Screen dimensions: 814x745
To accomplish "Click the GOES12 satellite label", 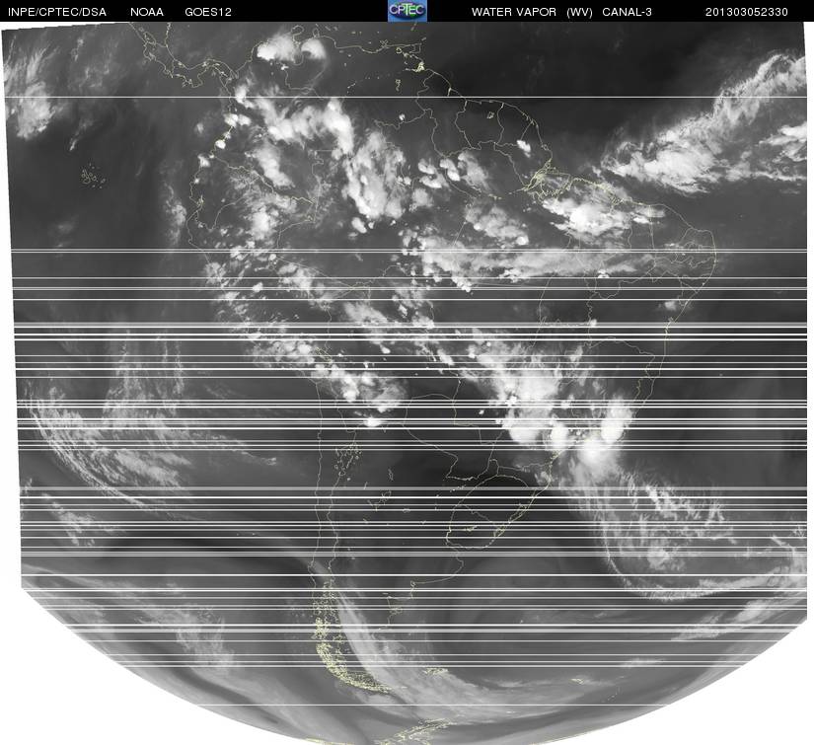I will [207, 12].
